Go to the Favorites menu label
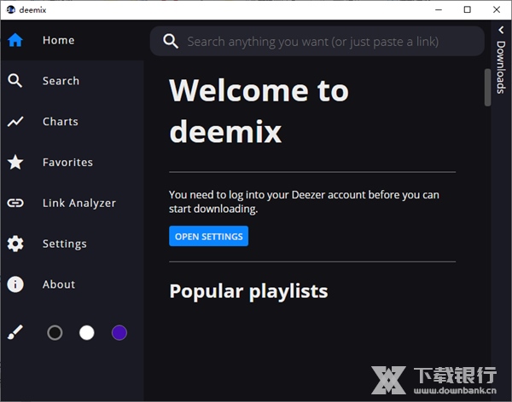 tap(67, 162)
